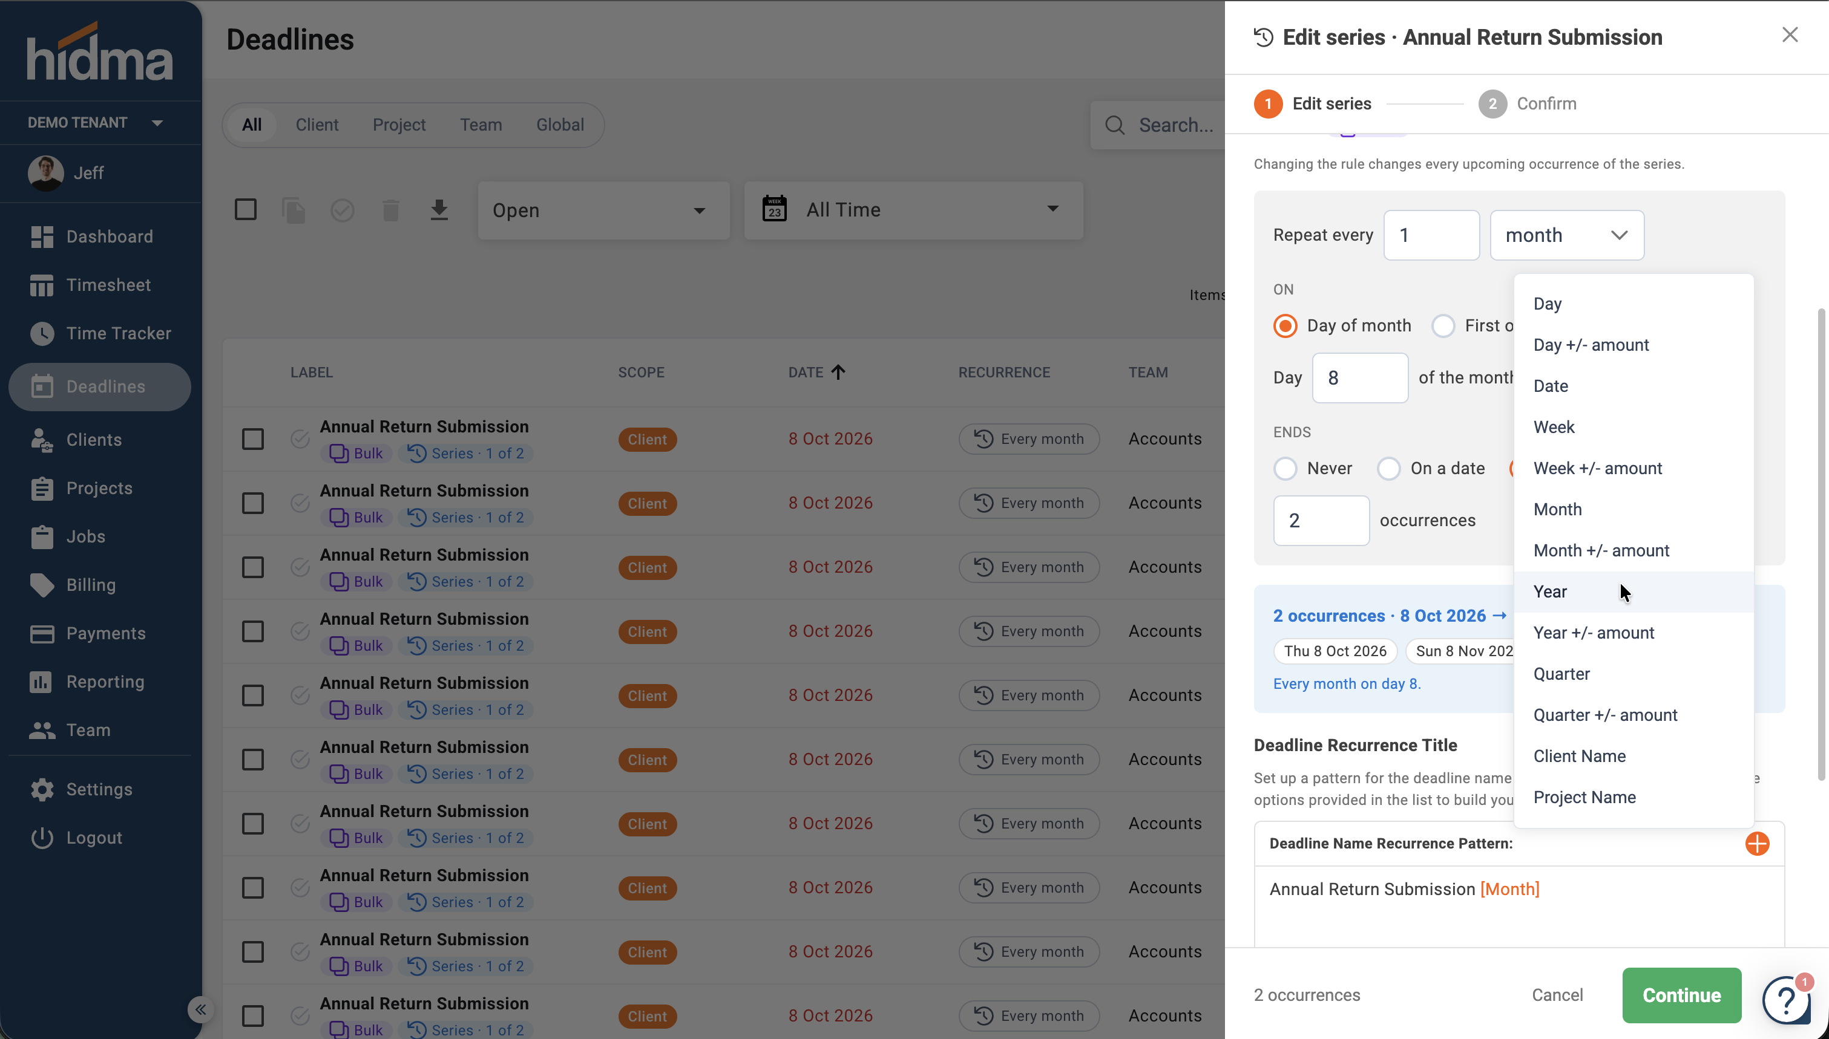Viewport: 1829px width, 1039px height.
Task: Click the sort arrow on DATE column
Action: 838,372
